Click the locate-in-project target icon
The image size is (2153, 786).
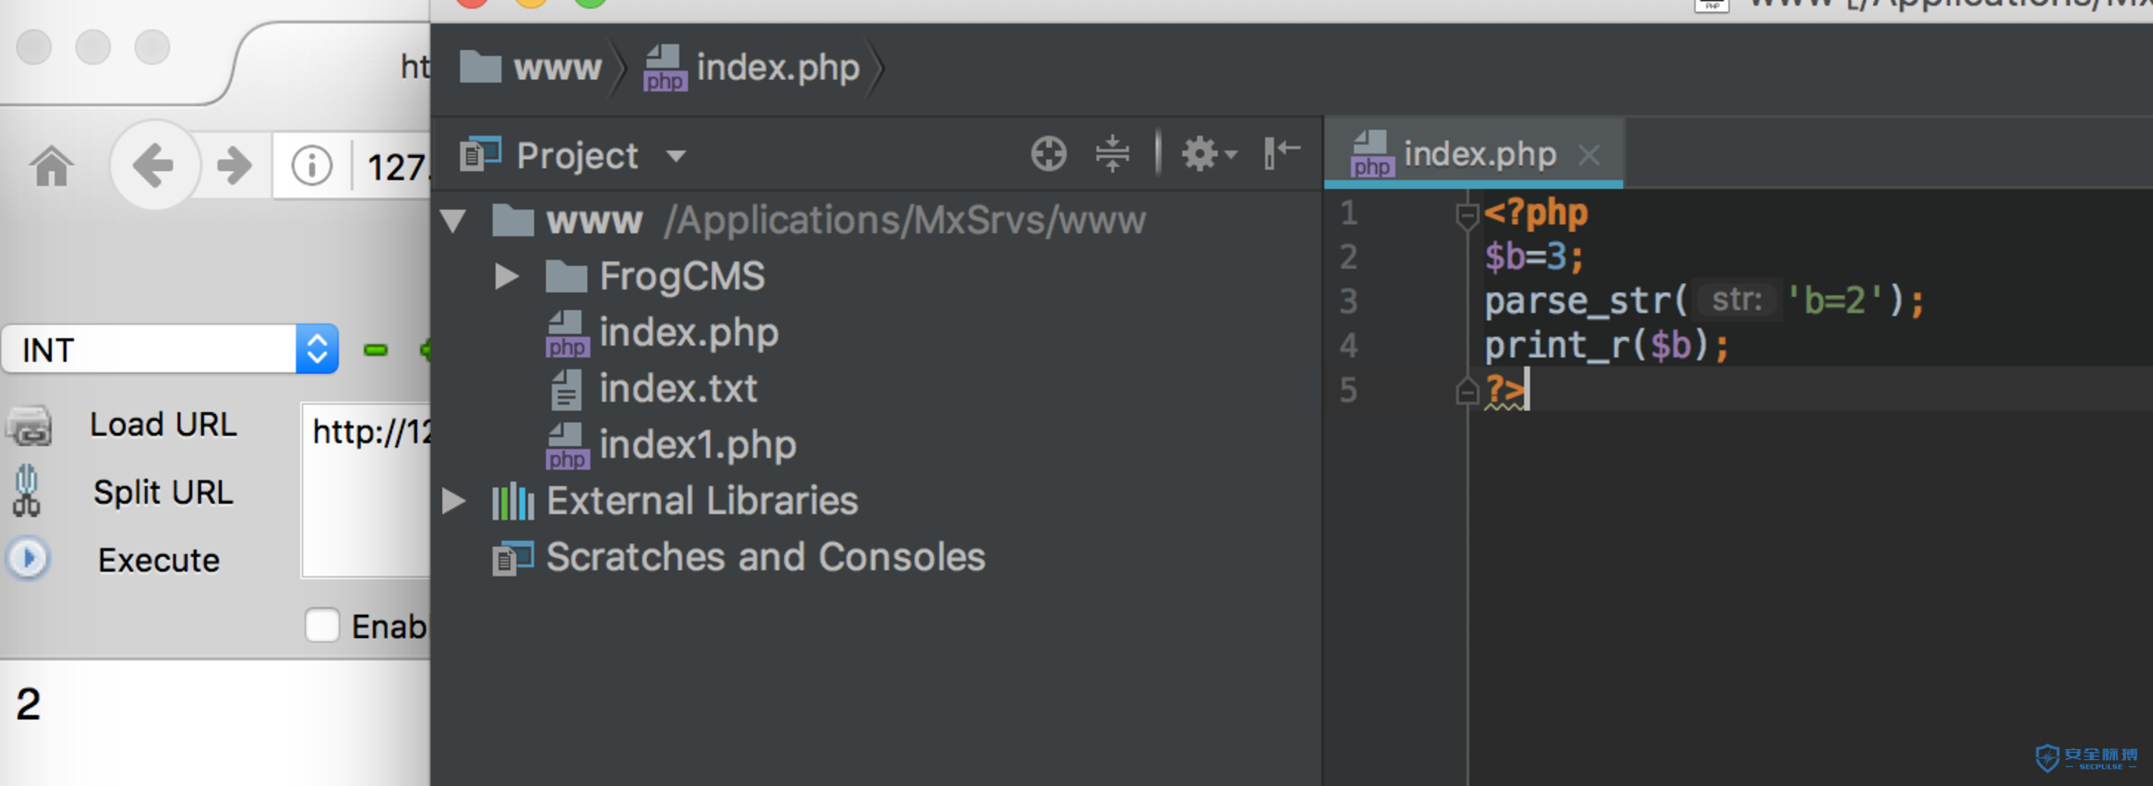[x=1048, y=154]
